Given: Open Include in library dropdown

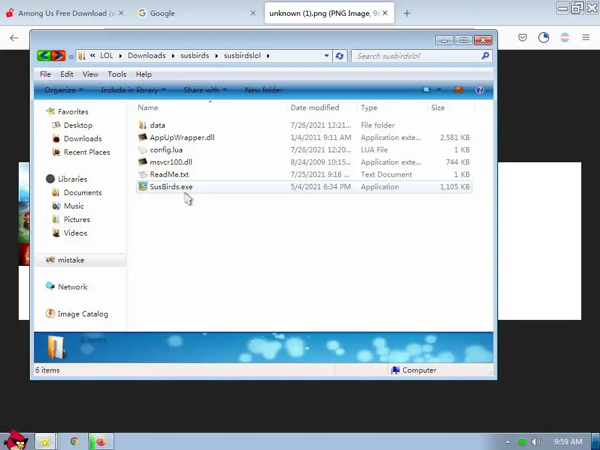Looking at the screenshot, I should click(x=133, y=90).
